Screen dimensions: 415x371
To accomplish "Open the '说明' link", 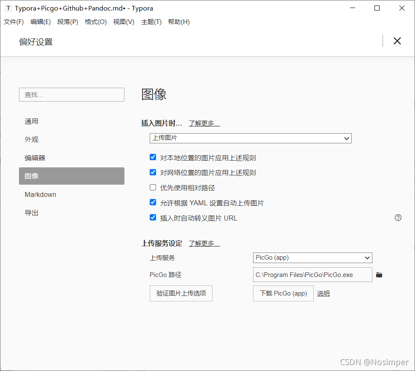I will pyautogui.click(x=323, y=293).
